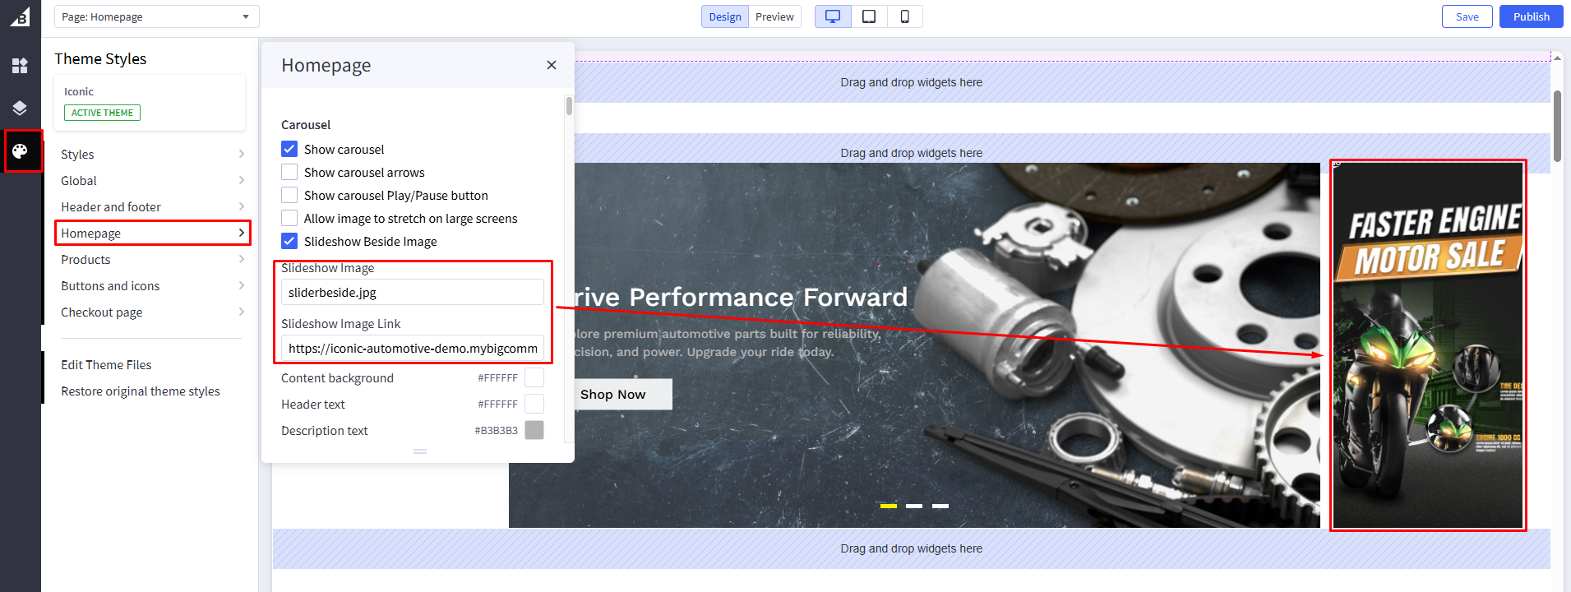1571x592 pixels.
Task: Switch to tablet viewport icon
Action: [x=869, y=16]
